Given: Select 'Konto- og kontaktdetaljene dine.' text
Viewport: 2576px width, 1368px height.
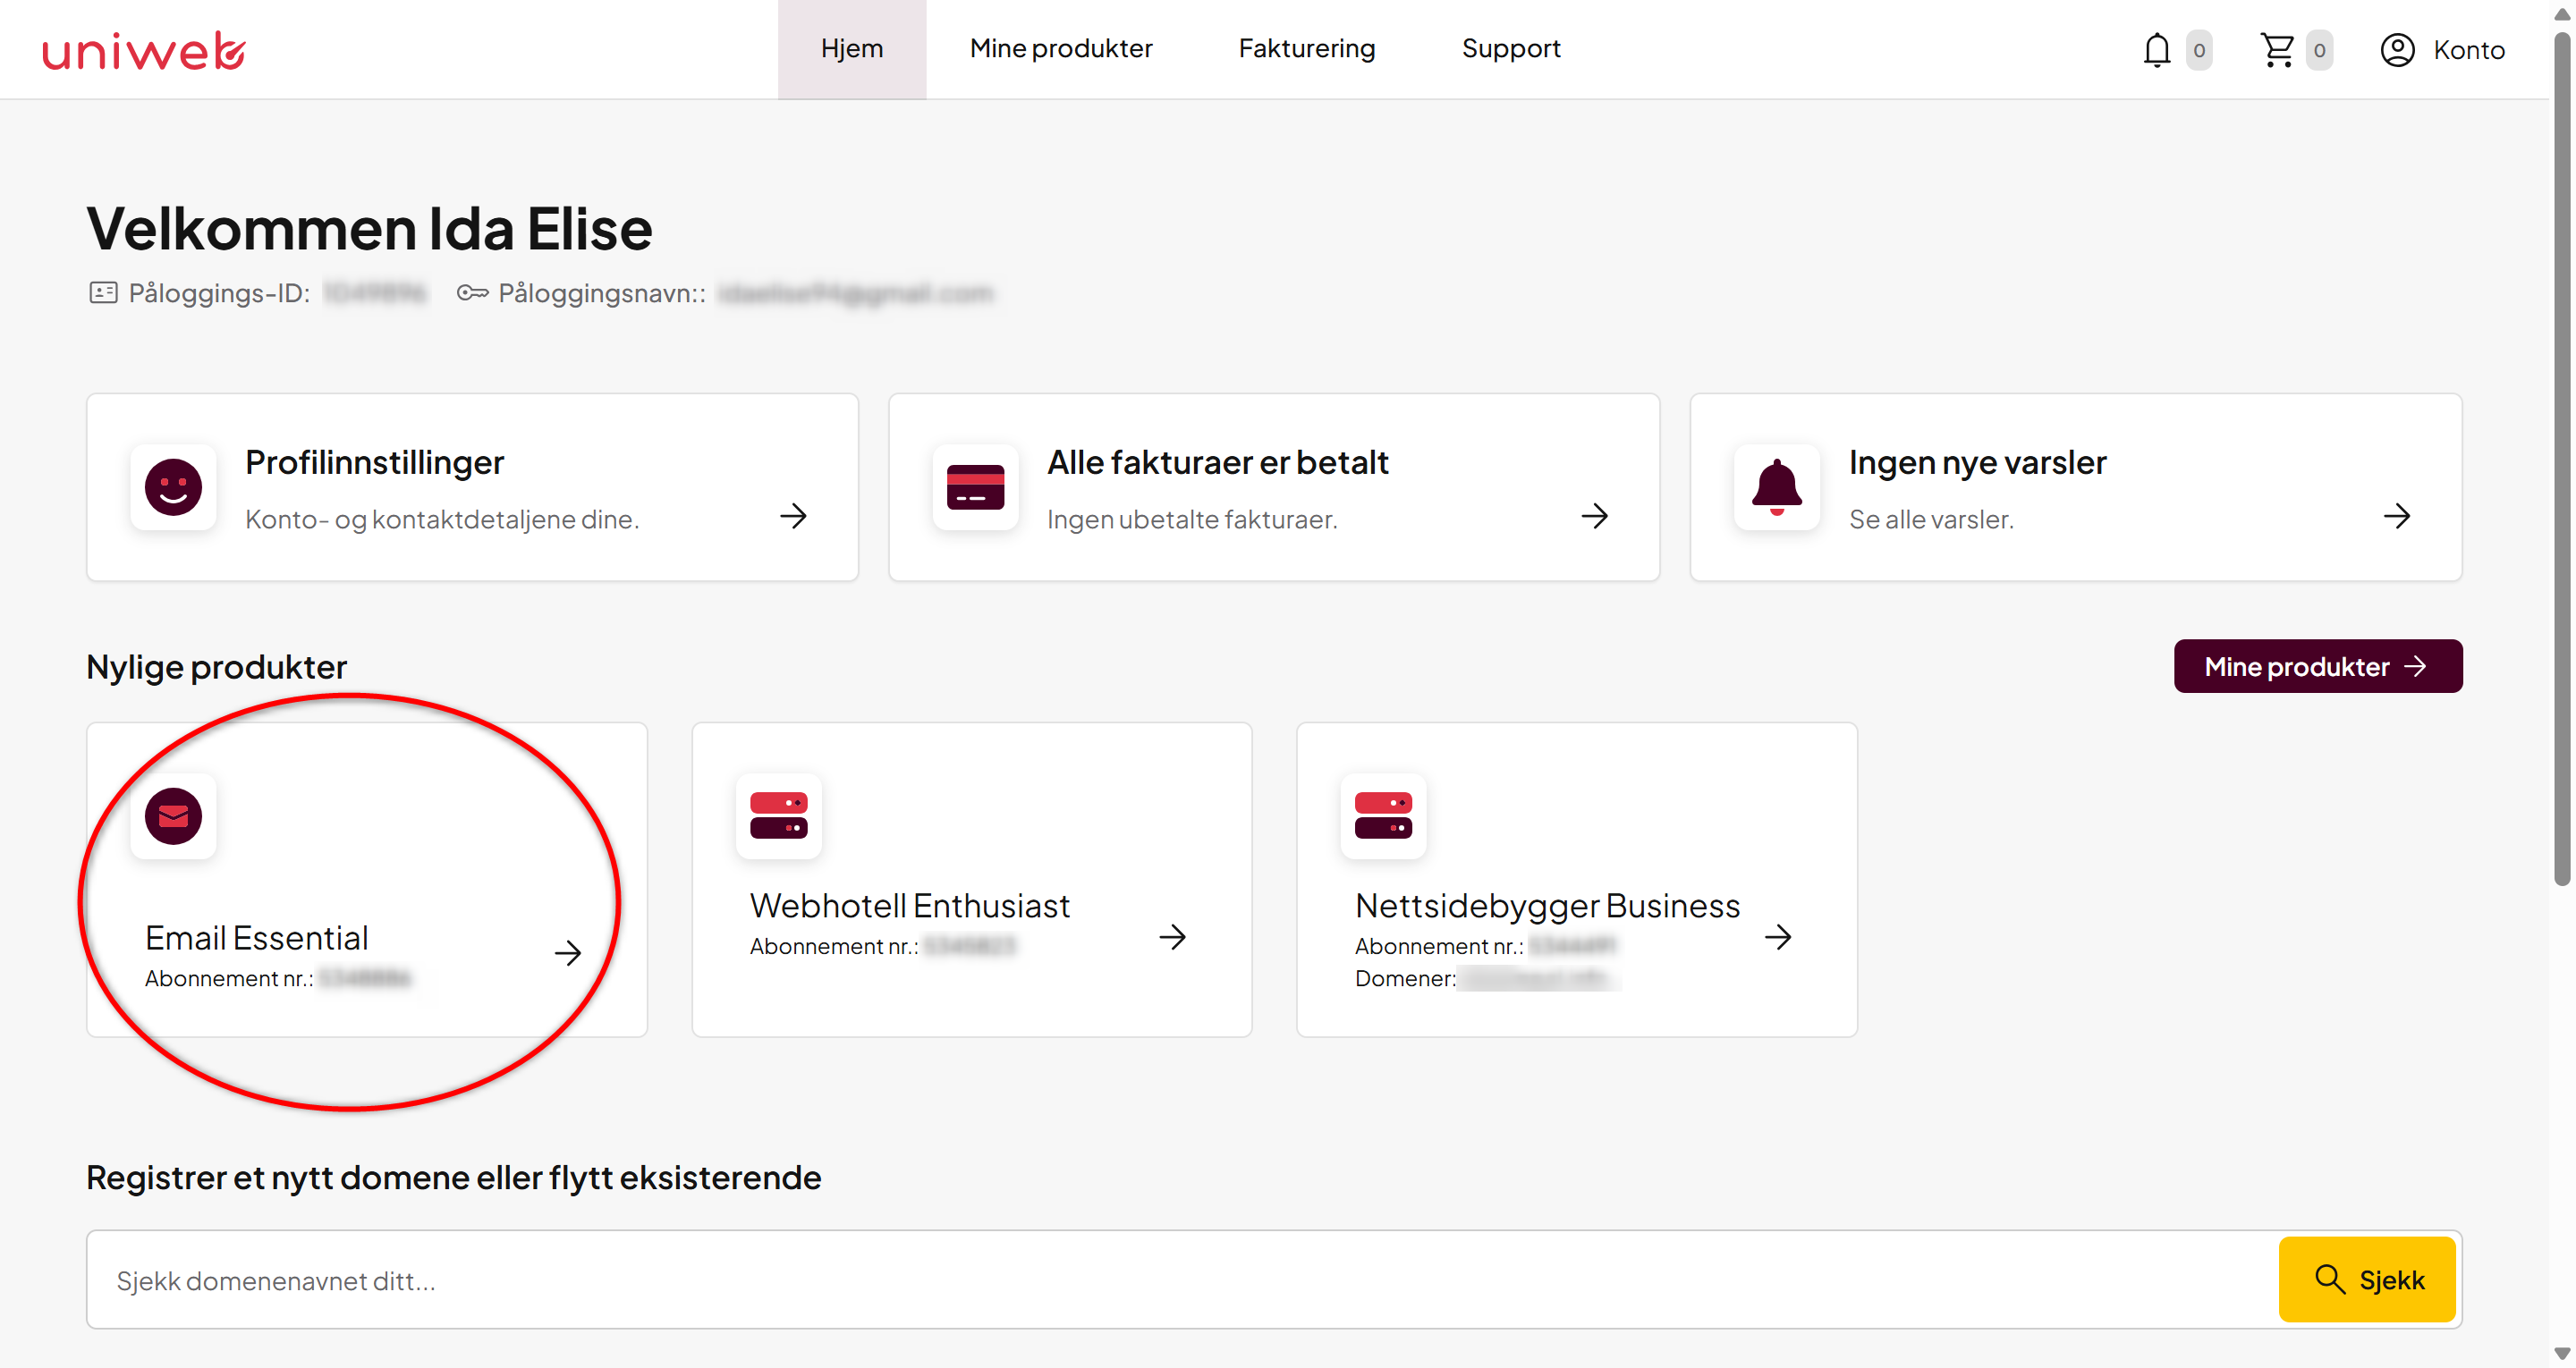Looking at the screenshot, I should click(x=441, y=519).
